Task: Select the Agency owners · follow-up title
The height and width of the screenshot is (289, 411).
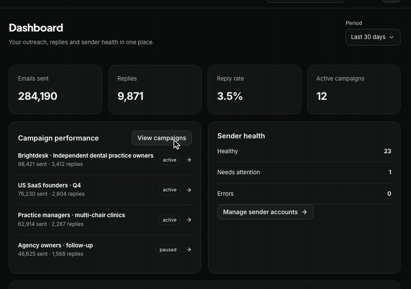Action: pos(55,245)
